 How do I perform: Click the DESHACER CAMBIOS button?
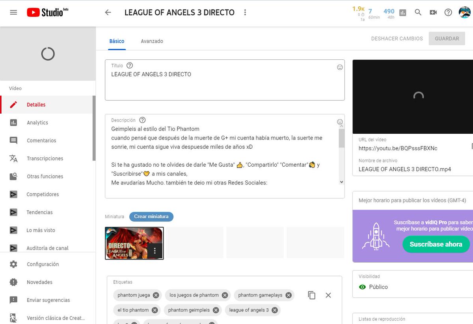click(x=397, y=39)
